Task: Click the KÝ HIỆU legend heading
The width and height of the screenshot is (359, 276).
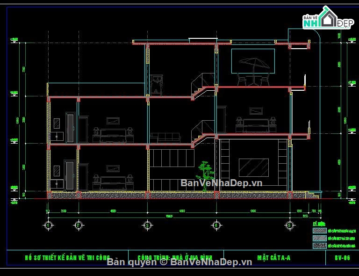Action: click(x=319, y=224)
